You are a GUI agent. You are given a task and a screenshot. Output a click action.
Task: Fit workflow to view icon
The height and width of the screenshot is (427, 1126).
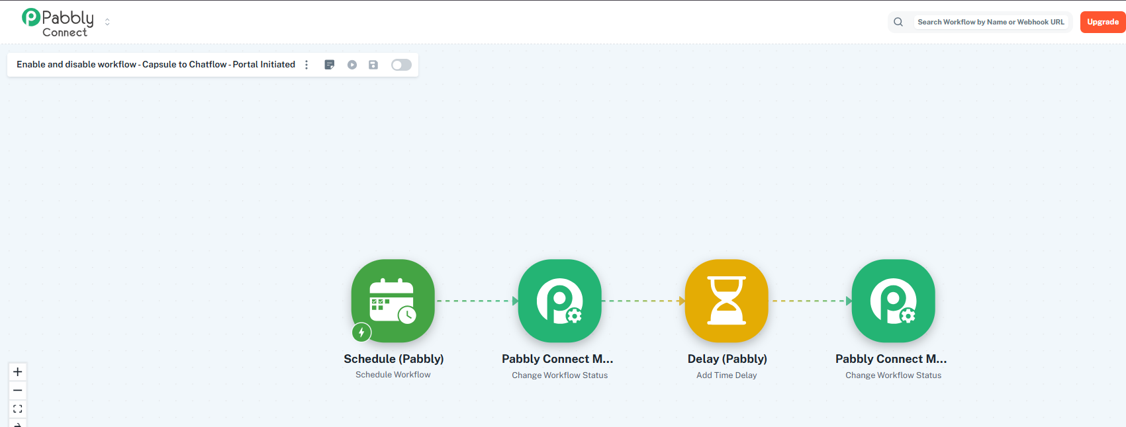coord(18,408)
